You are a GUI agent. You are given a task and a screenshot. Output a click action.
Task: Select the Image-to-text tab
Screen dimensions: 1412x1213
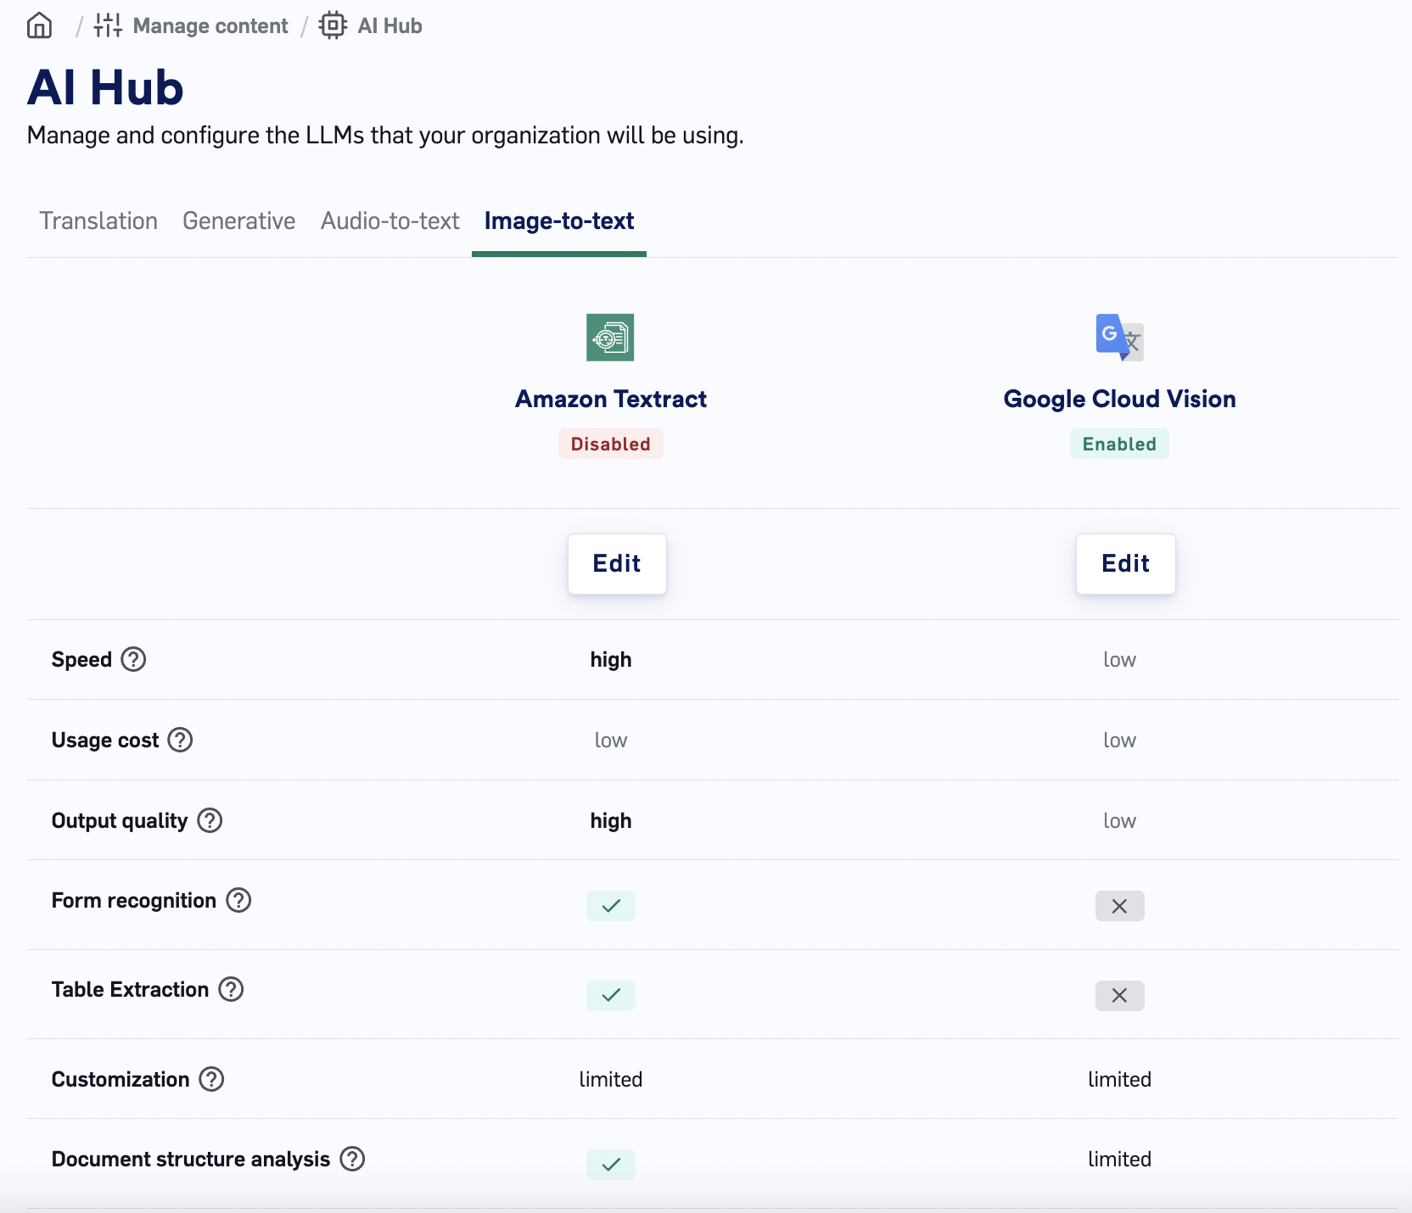coord(559,221)
